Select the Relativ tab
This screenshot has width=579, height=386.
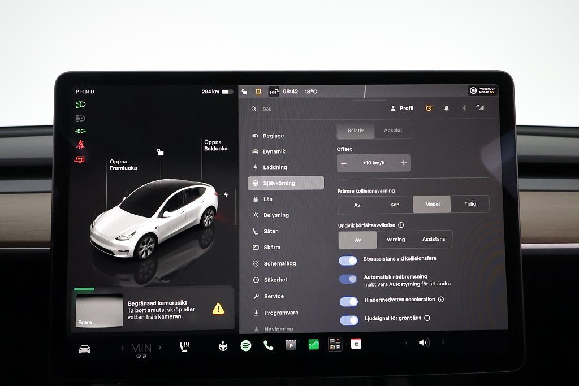pos(356,131)
